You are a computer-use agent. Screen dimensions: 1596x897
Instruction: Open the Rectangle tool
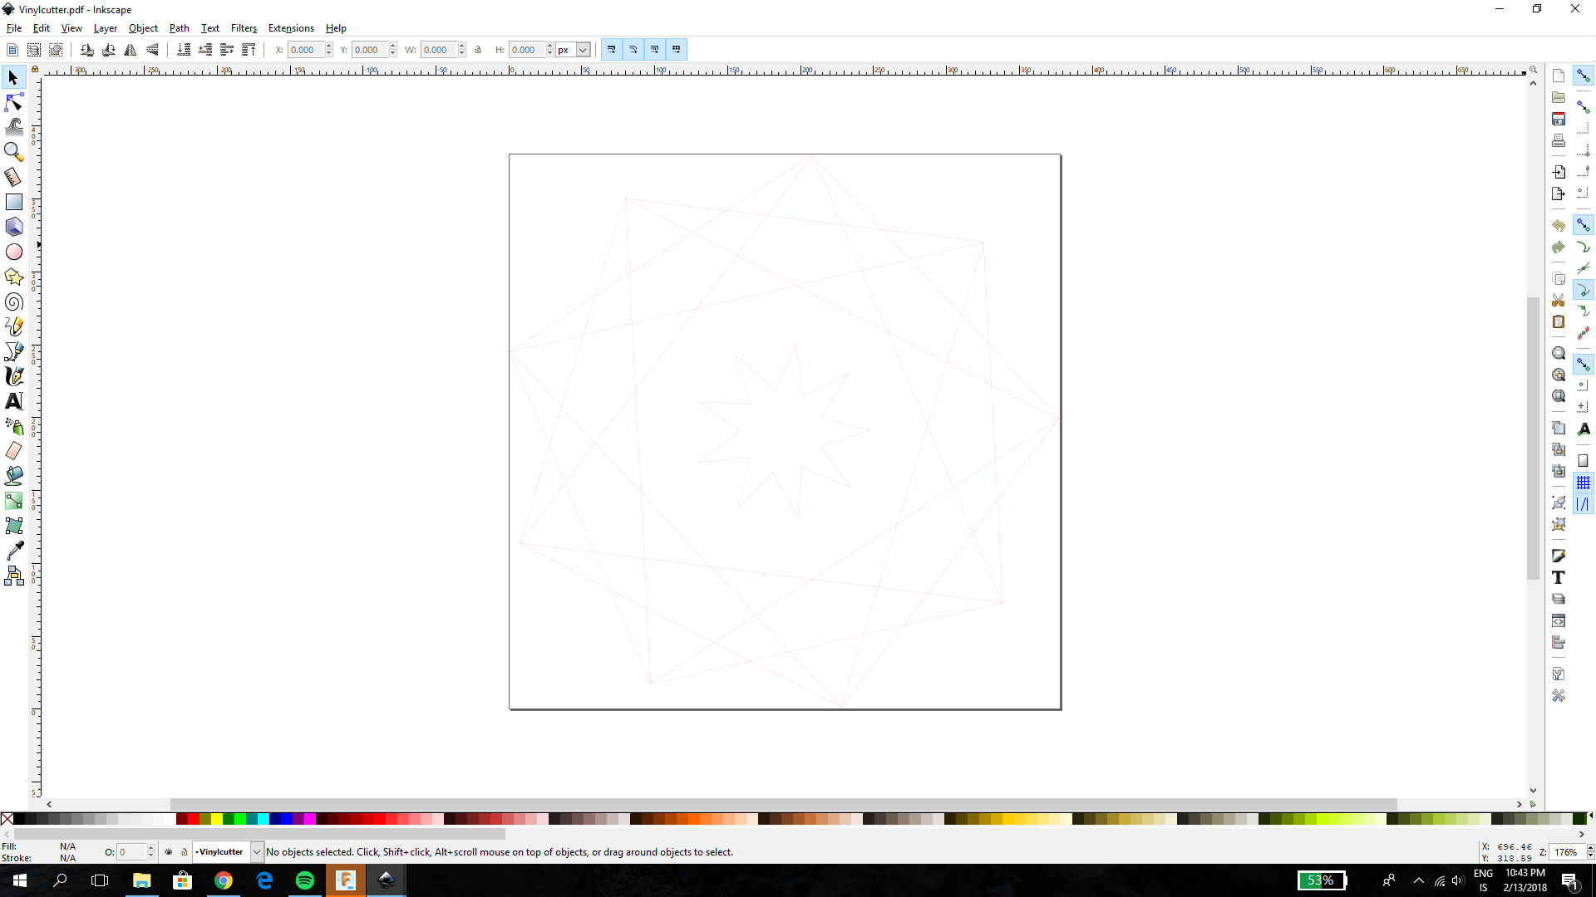coord(13,202)
